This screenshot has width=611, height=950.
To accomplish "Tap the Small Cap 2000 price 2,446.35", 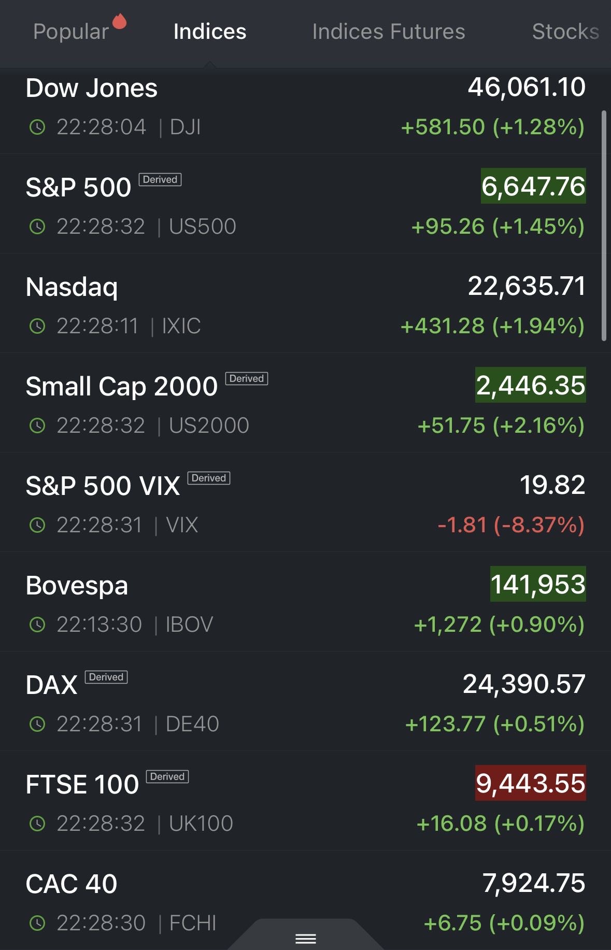I will (531, 385).
